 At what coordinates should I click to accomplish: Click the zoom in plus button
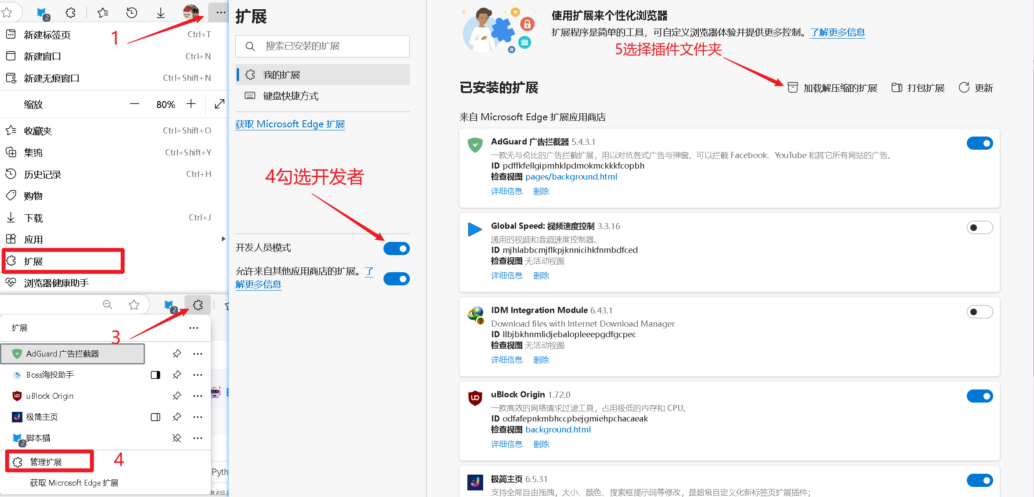pos(191,104)
